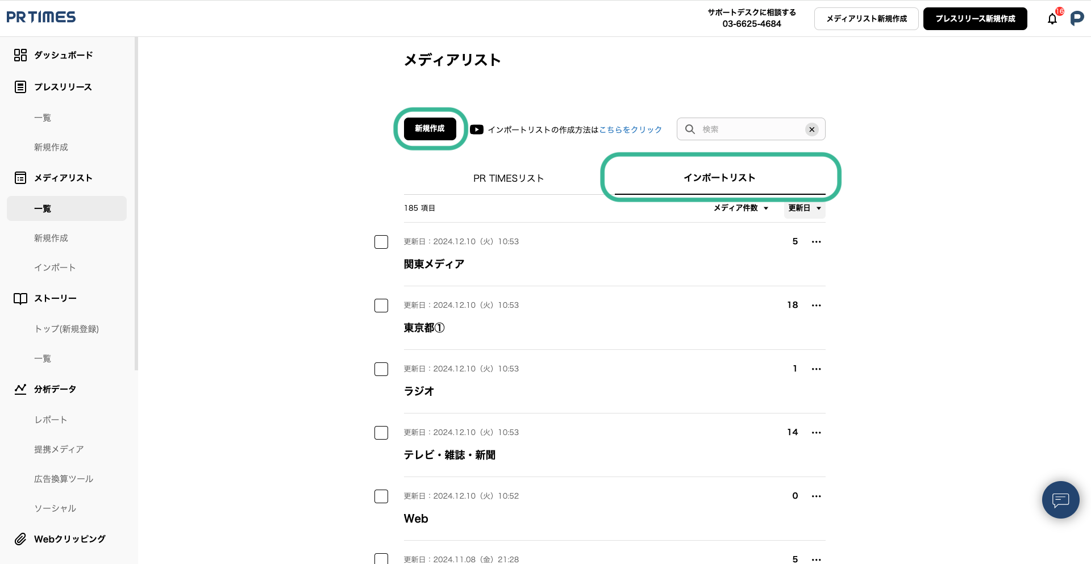Click the PR TIMES logo
Viewport: 1091px width, 564px height.
tap(41, 18)
